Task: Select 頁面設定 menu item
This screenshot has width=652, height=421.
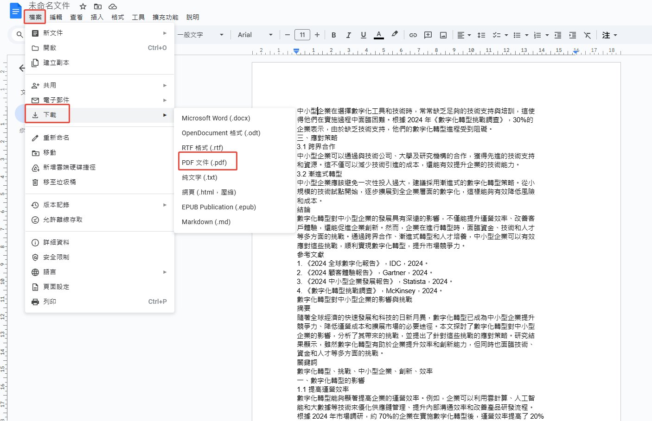Action: click(x=100, y=287)
